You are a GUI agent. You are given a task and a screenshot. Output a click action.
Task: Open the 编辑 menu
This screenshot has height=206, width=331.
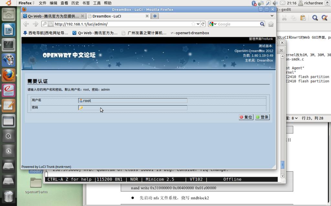[x=53, y=3]
